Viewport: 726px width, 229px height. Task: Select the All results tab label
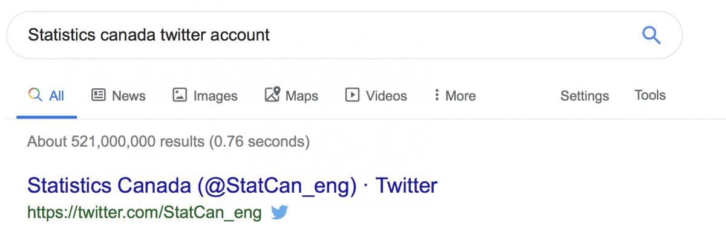57,95
